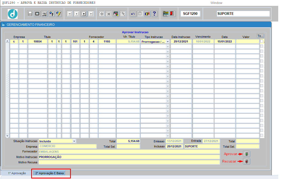Screen dimensions: 291x179
Task: Switch to the 1° Aprovação tab
Action: (x=17, y=173)
